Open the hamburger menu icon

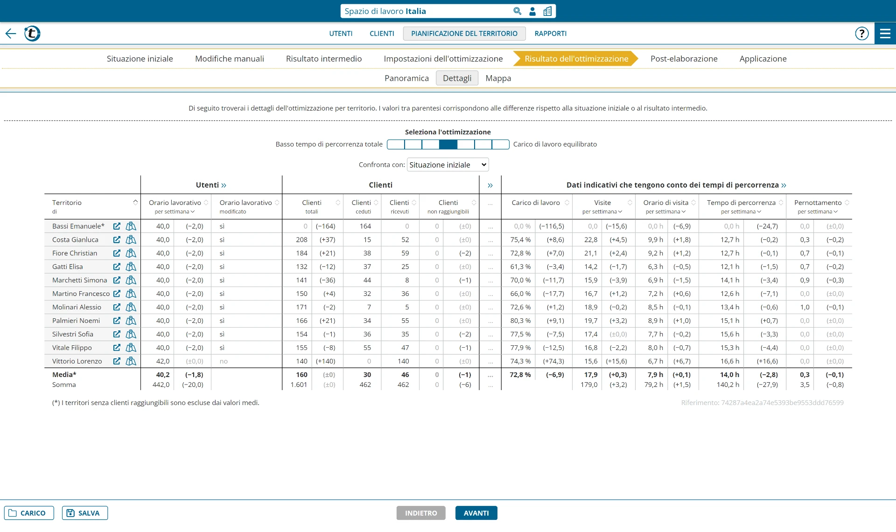(885, 34)
